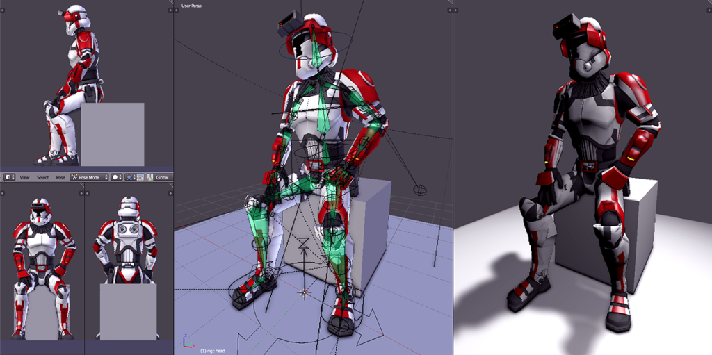
Task: Open the Select menu
Action: (x=42, y=177)
